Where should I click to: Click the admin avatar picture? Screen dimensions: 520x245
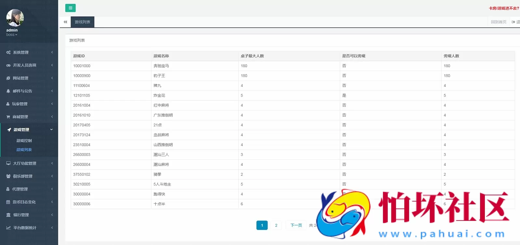15,18
